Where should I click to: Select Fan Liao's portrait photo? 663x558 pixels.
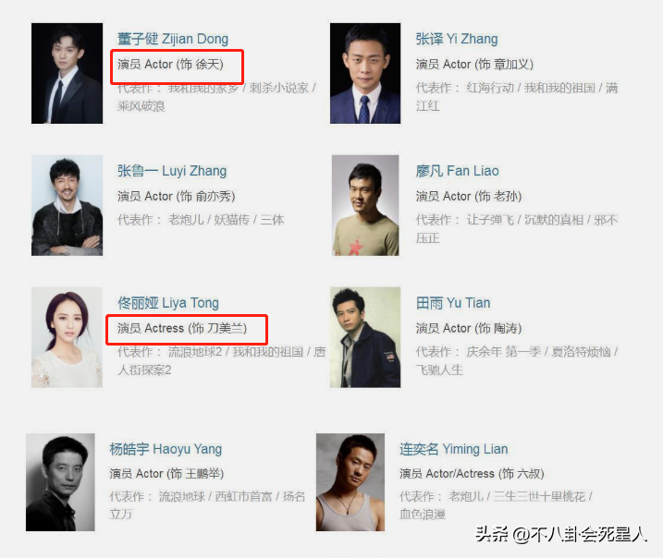[365, 205]
